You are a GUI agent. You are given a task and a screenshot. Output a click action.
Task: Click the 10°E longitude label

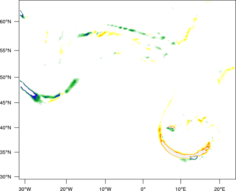[181, 189]
